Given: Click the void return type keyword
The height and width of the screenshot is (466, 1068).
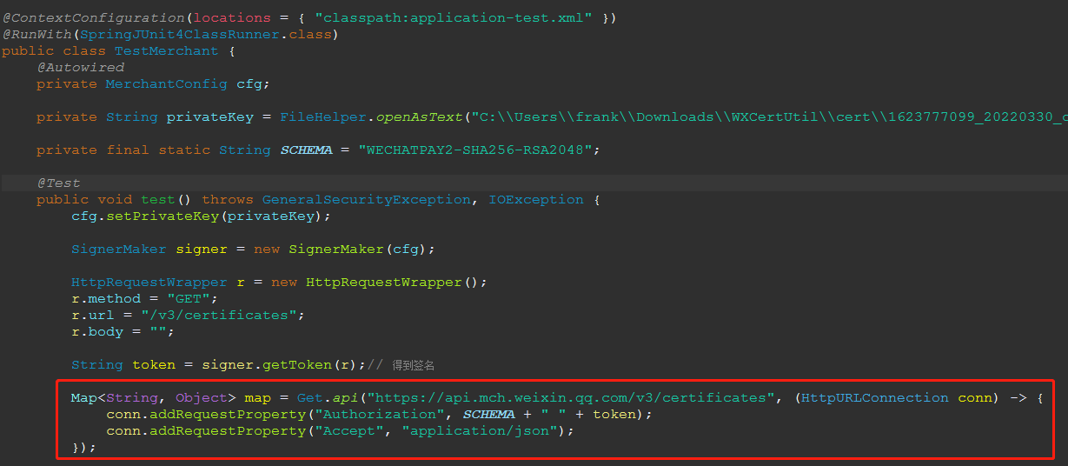Looking at the screenshot, I should tap(115, 200).
